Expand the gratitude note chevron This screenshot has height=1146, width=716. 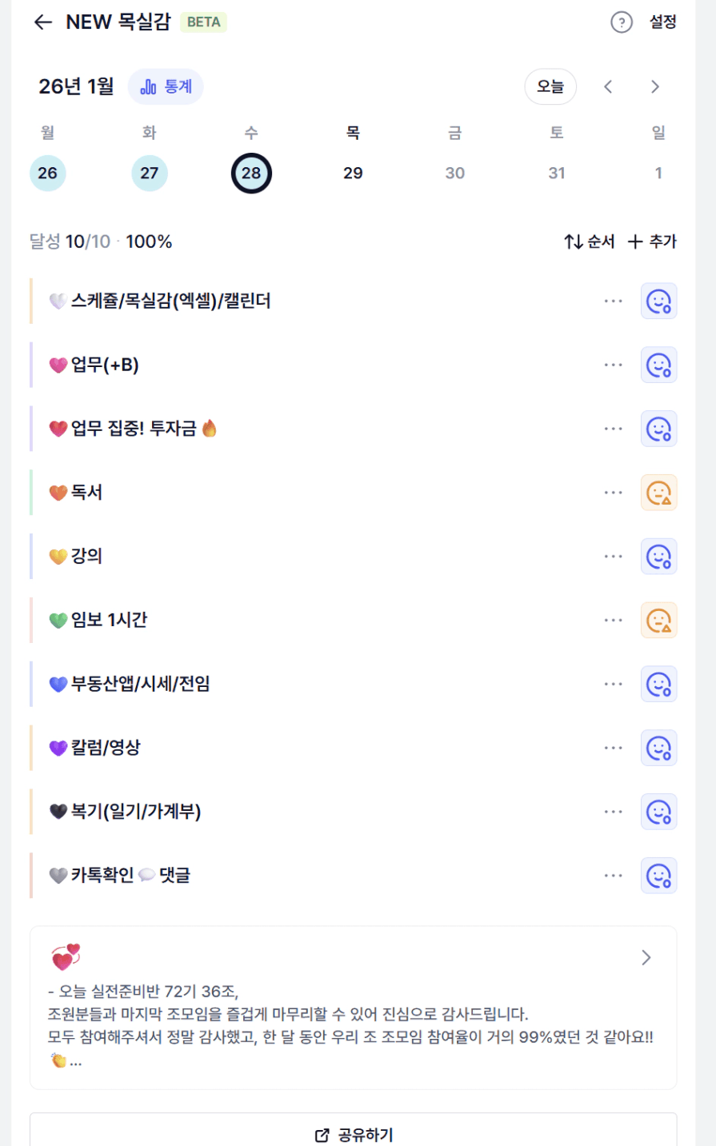646,958
